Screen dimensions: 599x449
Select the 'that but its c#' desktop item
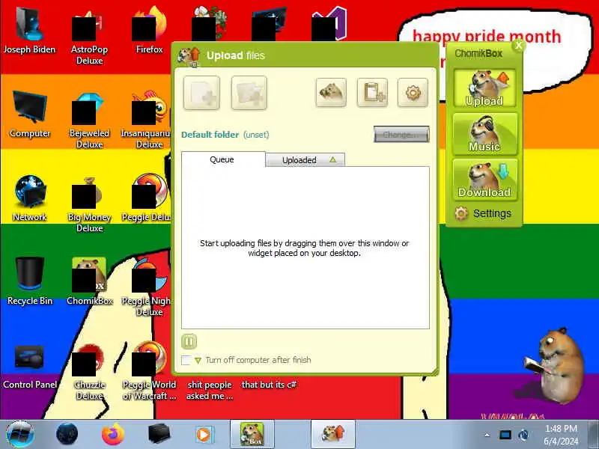point(269,385)
